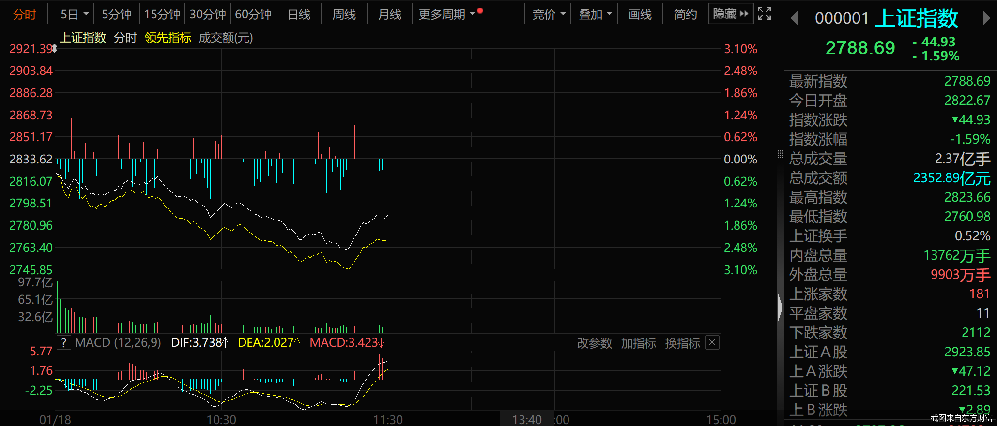Click the 上涨家数 value 181

[979, 294]
